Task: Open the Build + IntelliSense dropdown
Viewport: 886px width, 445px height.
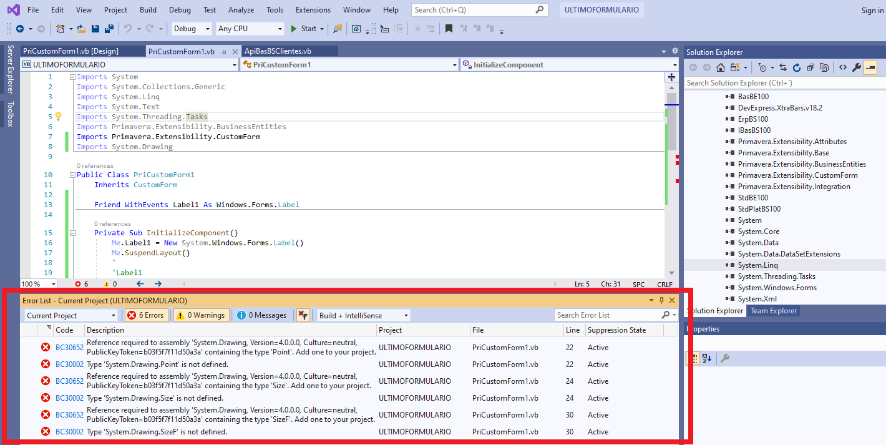Action: click(363, 315)
